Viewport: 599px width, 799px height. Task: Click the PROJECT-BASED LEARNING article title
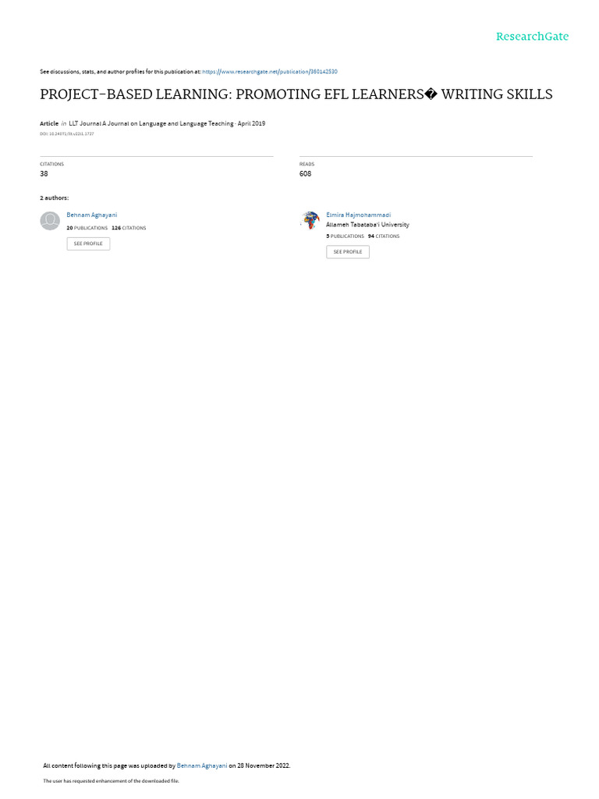point(296,94)
